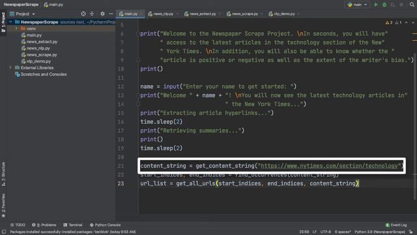Click the warnings indicator in editor corner
The height and width of the screenshot is (235, 417).
click(394, 23)
